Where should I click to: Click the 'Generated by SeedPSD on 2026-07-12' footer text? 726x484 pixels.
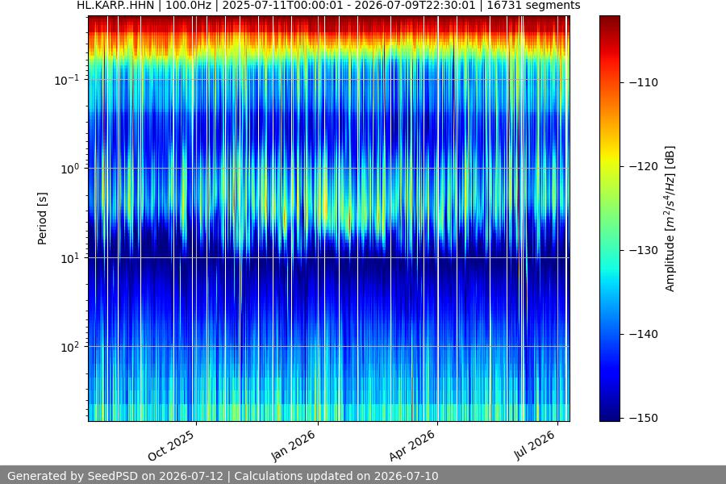[115, 476]
